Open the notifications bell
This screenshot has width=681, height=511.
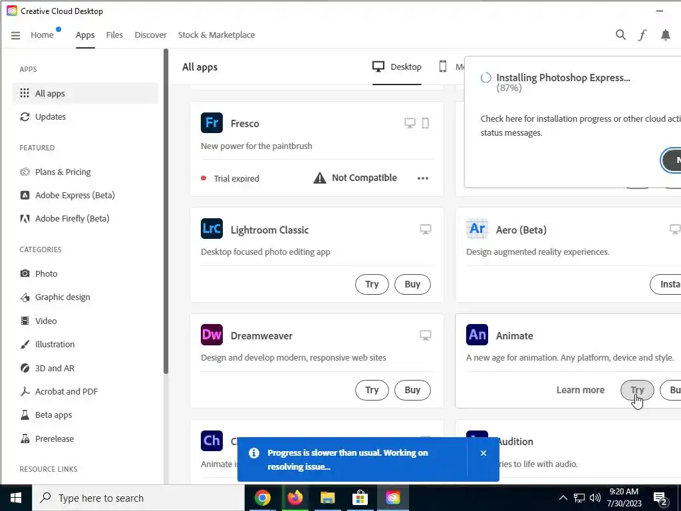pyautogui.click(x=665, y=35)
